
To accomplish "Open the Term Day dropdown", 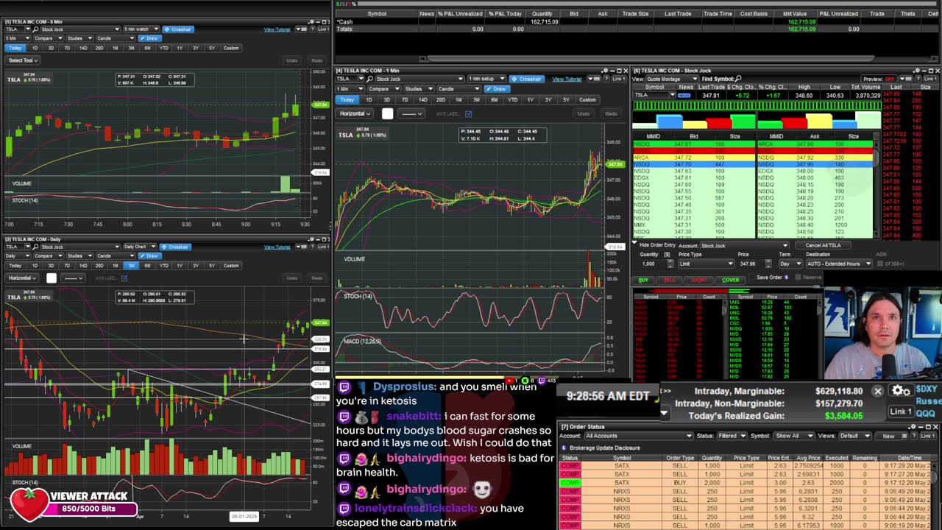I will (x=790, y=264).
